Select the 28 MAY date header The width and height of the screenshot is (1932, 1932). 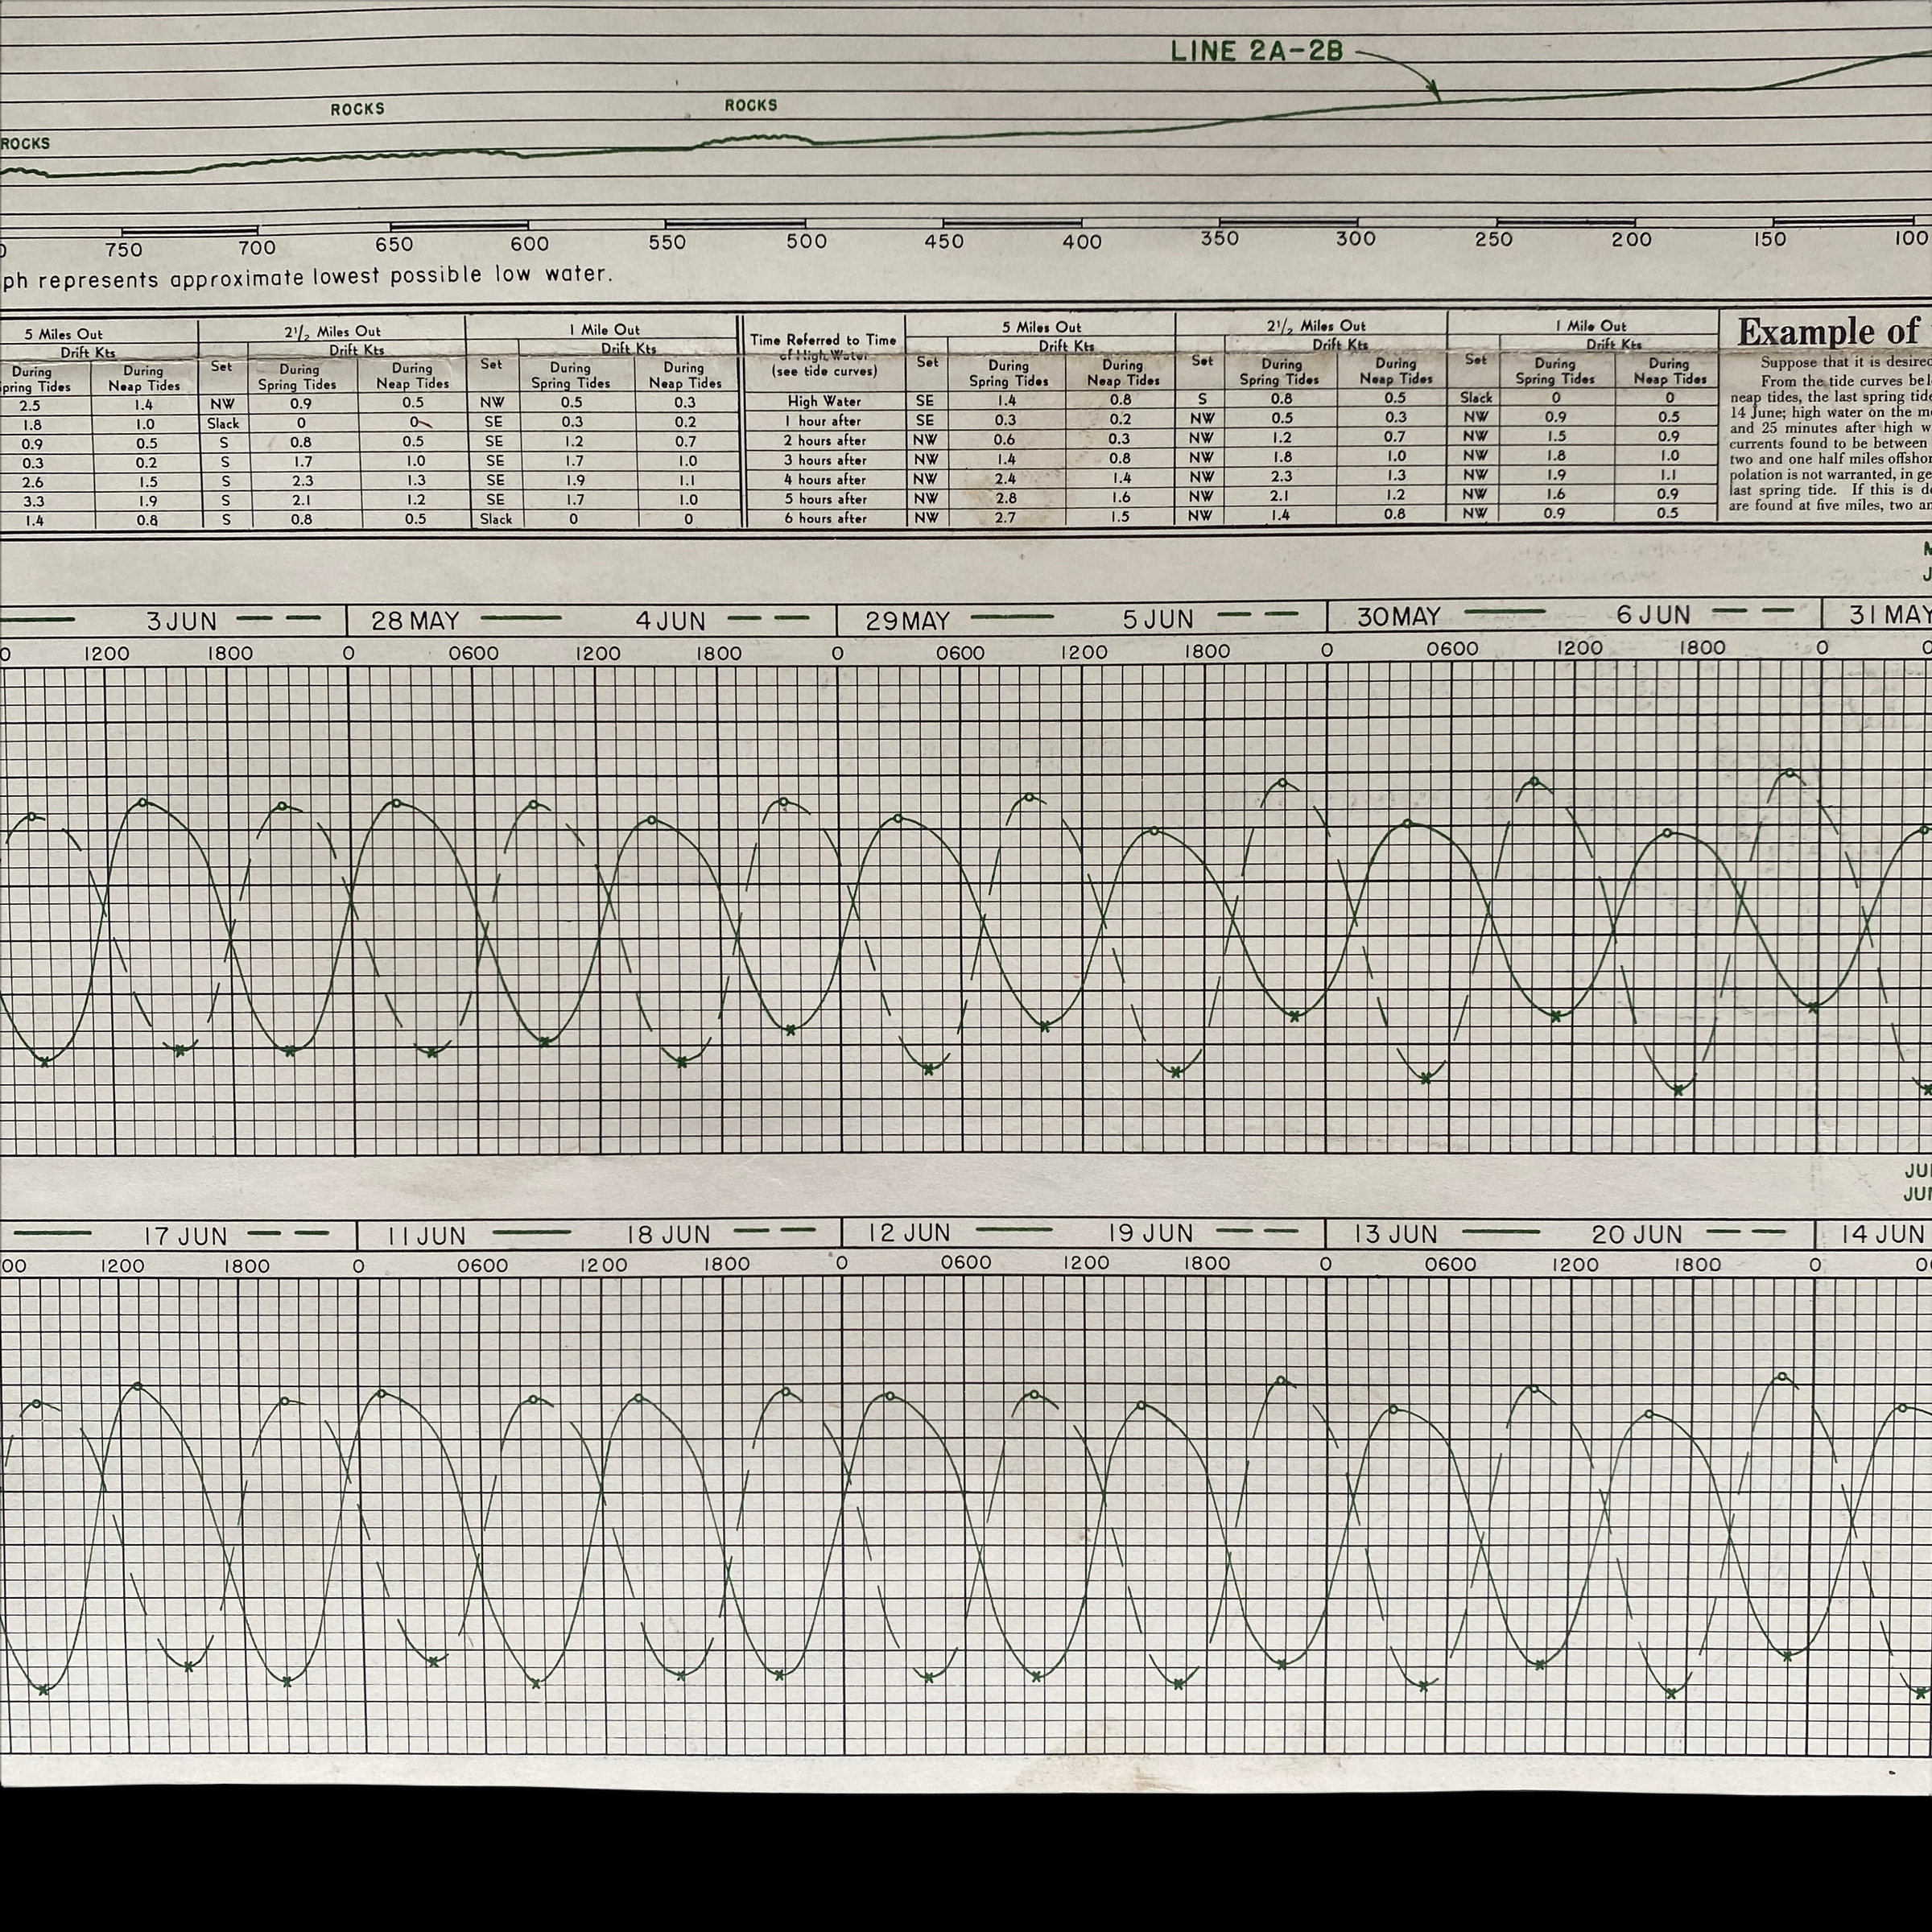[x=415, y=621]
